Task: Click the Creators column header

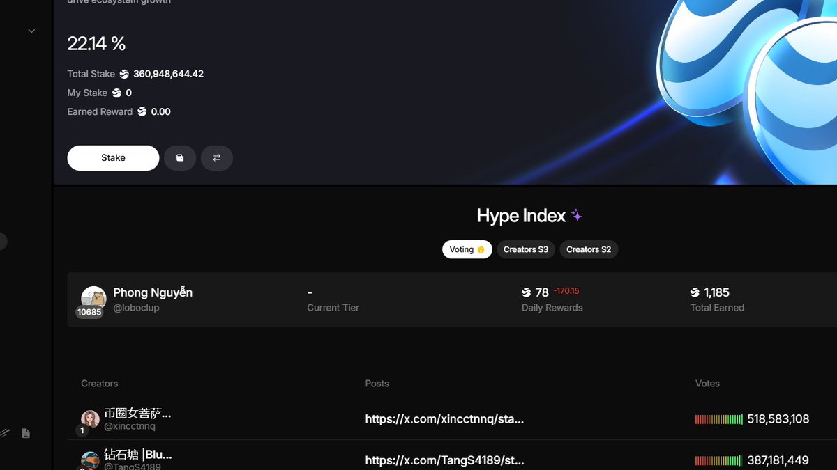Action: coord(100,384)
